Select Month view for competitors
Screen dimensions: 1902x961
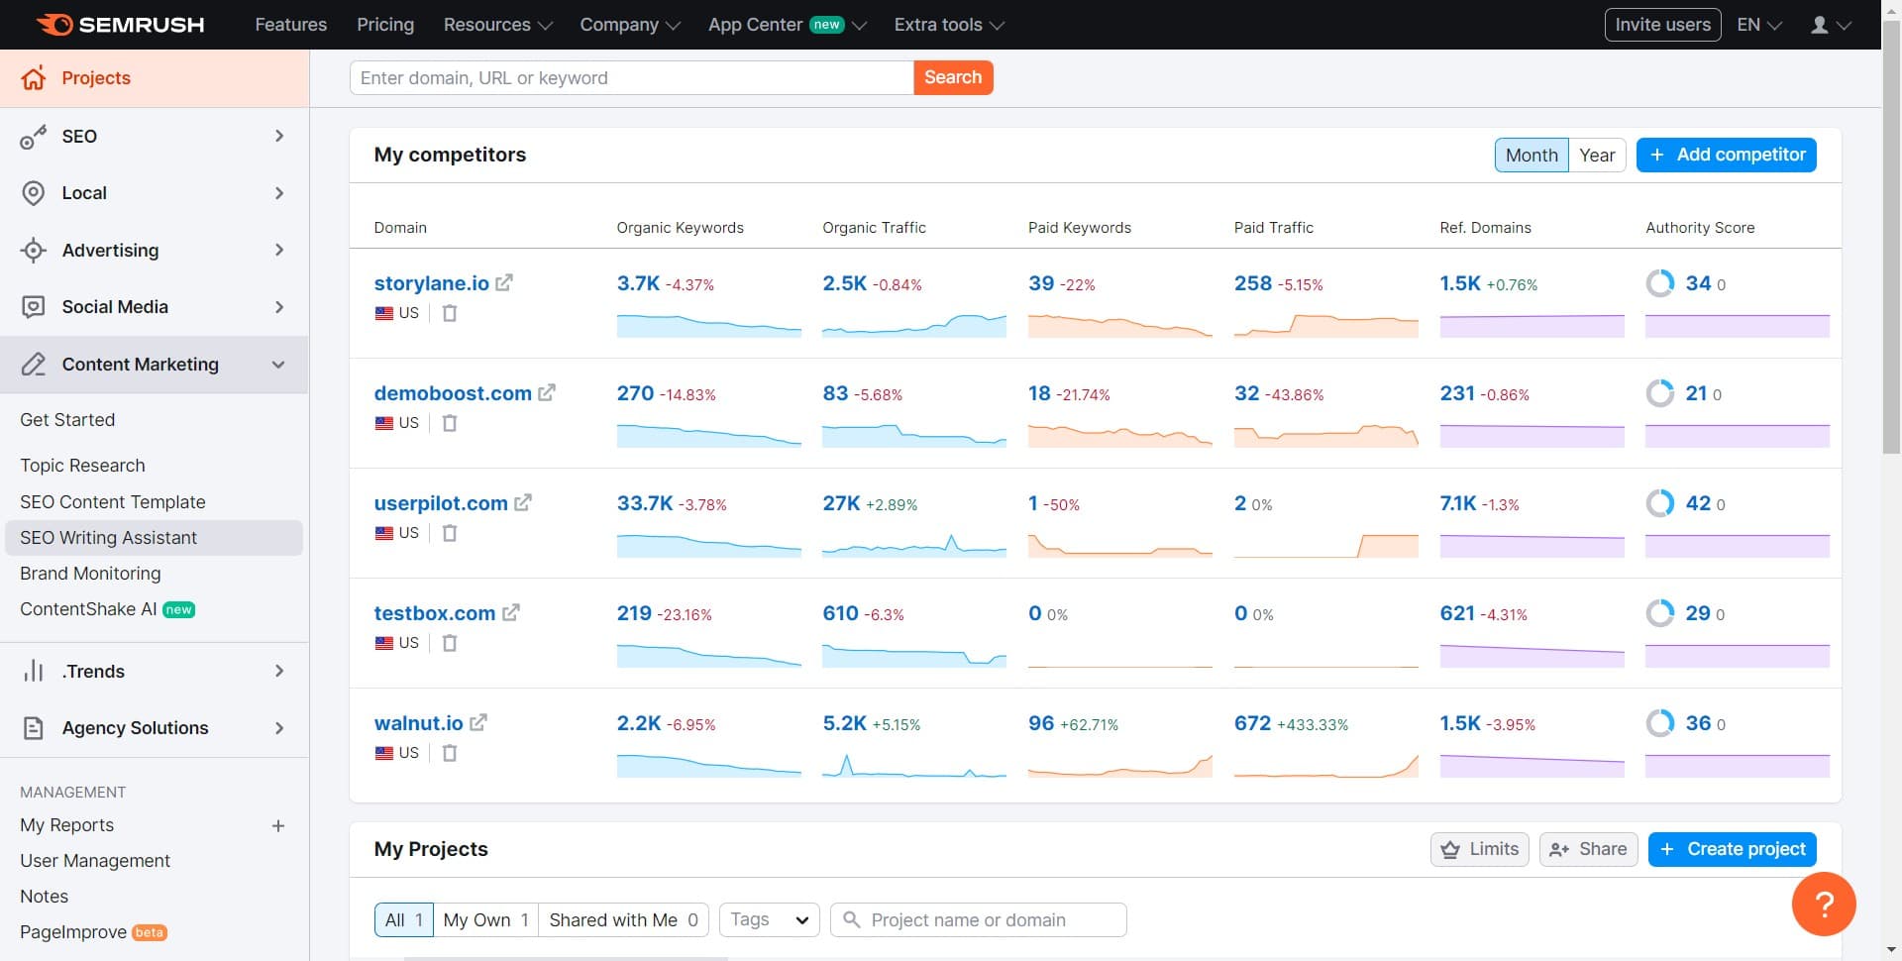pos(1531,156)
